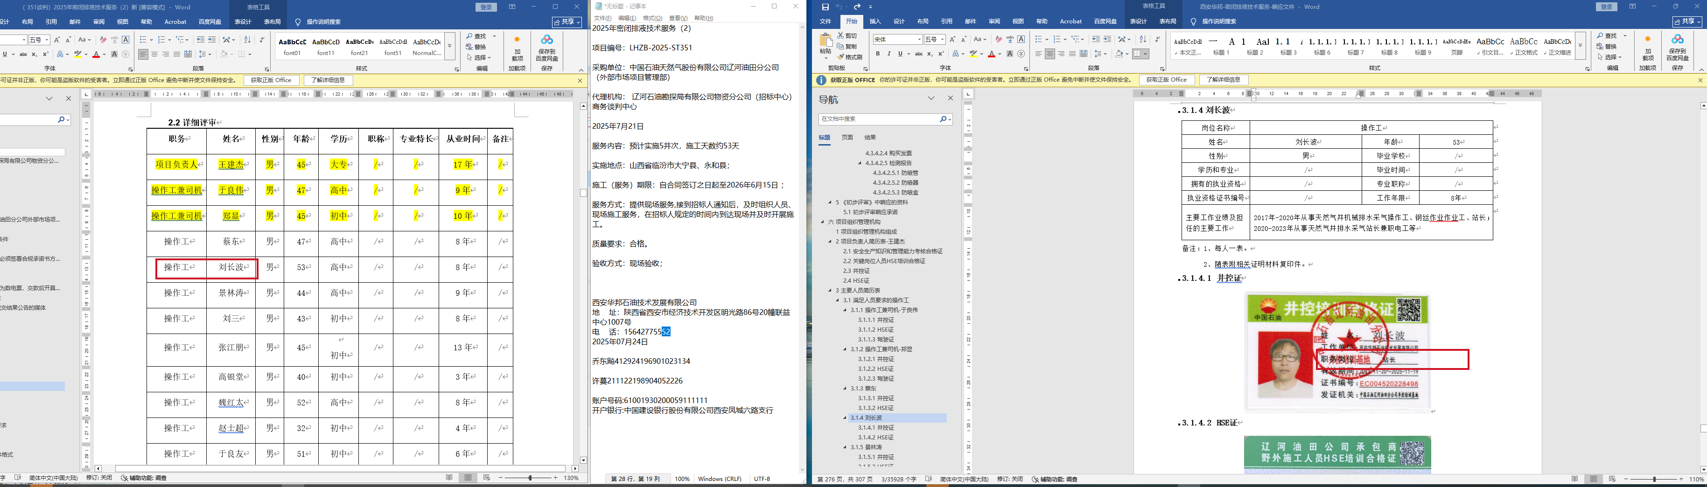Open font name dropdown 宋体 in right Word

(920, 40)
